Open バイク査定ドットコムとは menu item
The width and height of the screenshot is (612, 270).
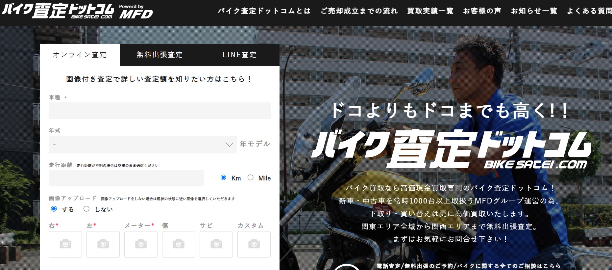pyautogui.click(x=264, y=11)
